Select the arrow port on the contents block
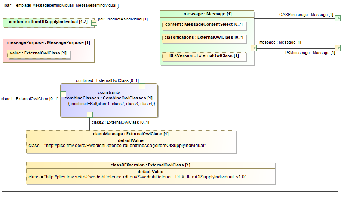Image resolution: width=347 pixels, height=197 pixels. pos(94,23)
